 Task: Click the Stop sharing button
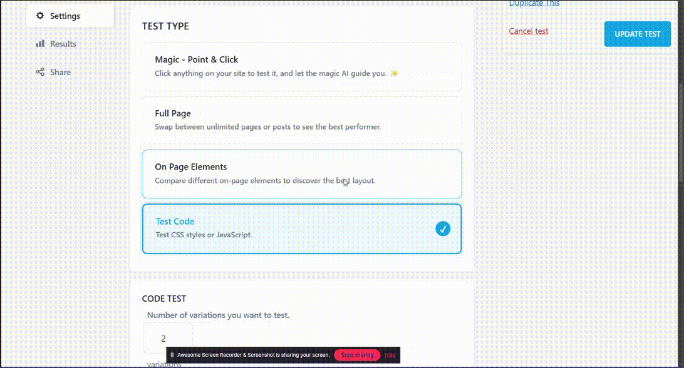coord(356,355)
